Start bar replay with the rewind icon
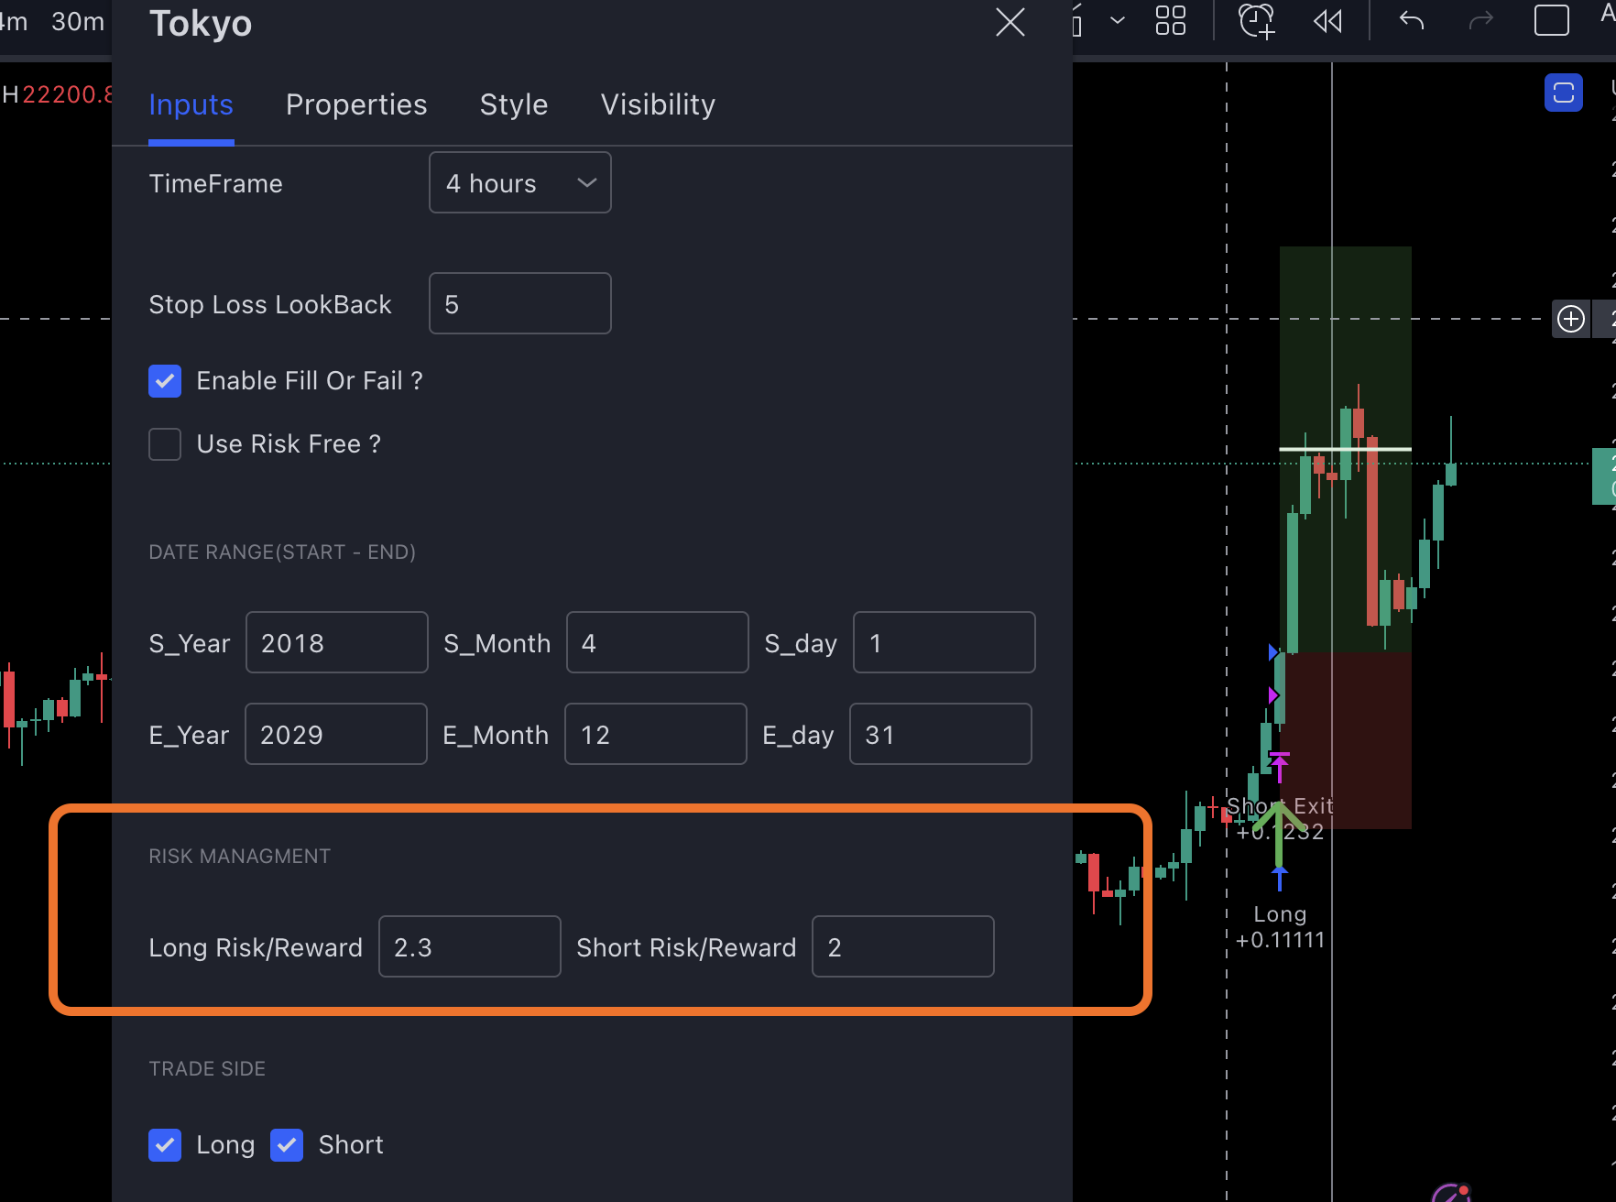This screenshot has height=1202, width=1616. (x=1327, y=20)
